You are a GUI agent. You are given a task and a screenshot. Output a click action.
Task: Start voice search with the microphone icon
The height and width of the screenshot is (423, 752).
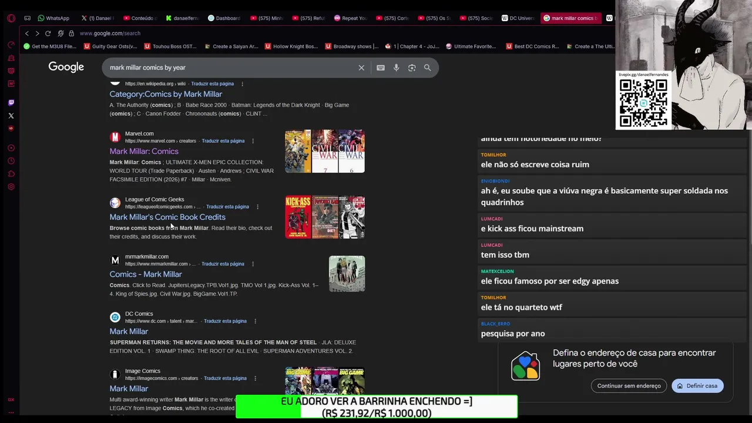click(396, 68)
